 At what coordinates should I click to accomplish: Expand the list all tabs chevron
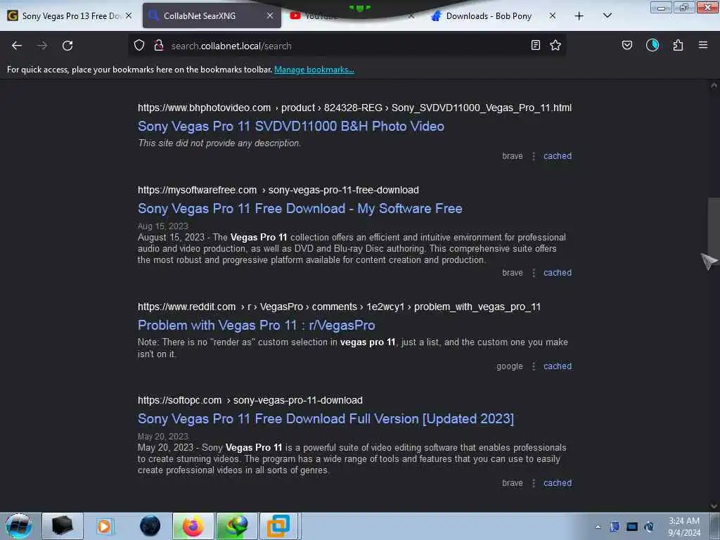607,16
